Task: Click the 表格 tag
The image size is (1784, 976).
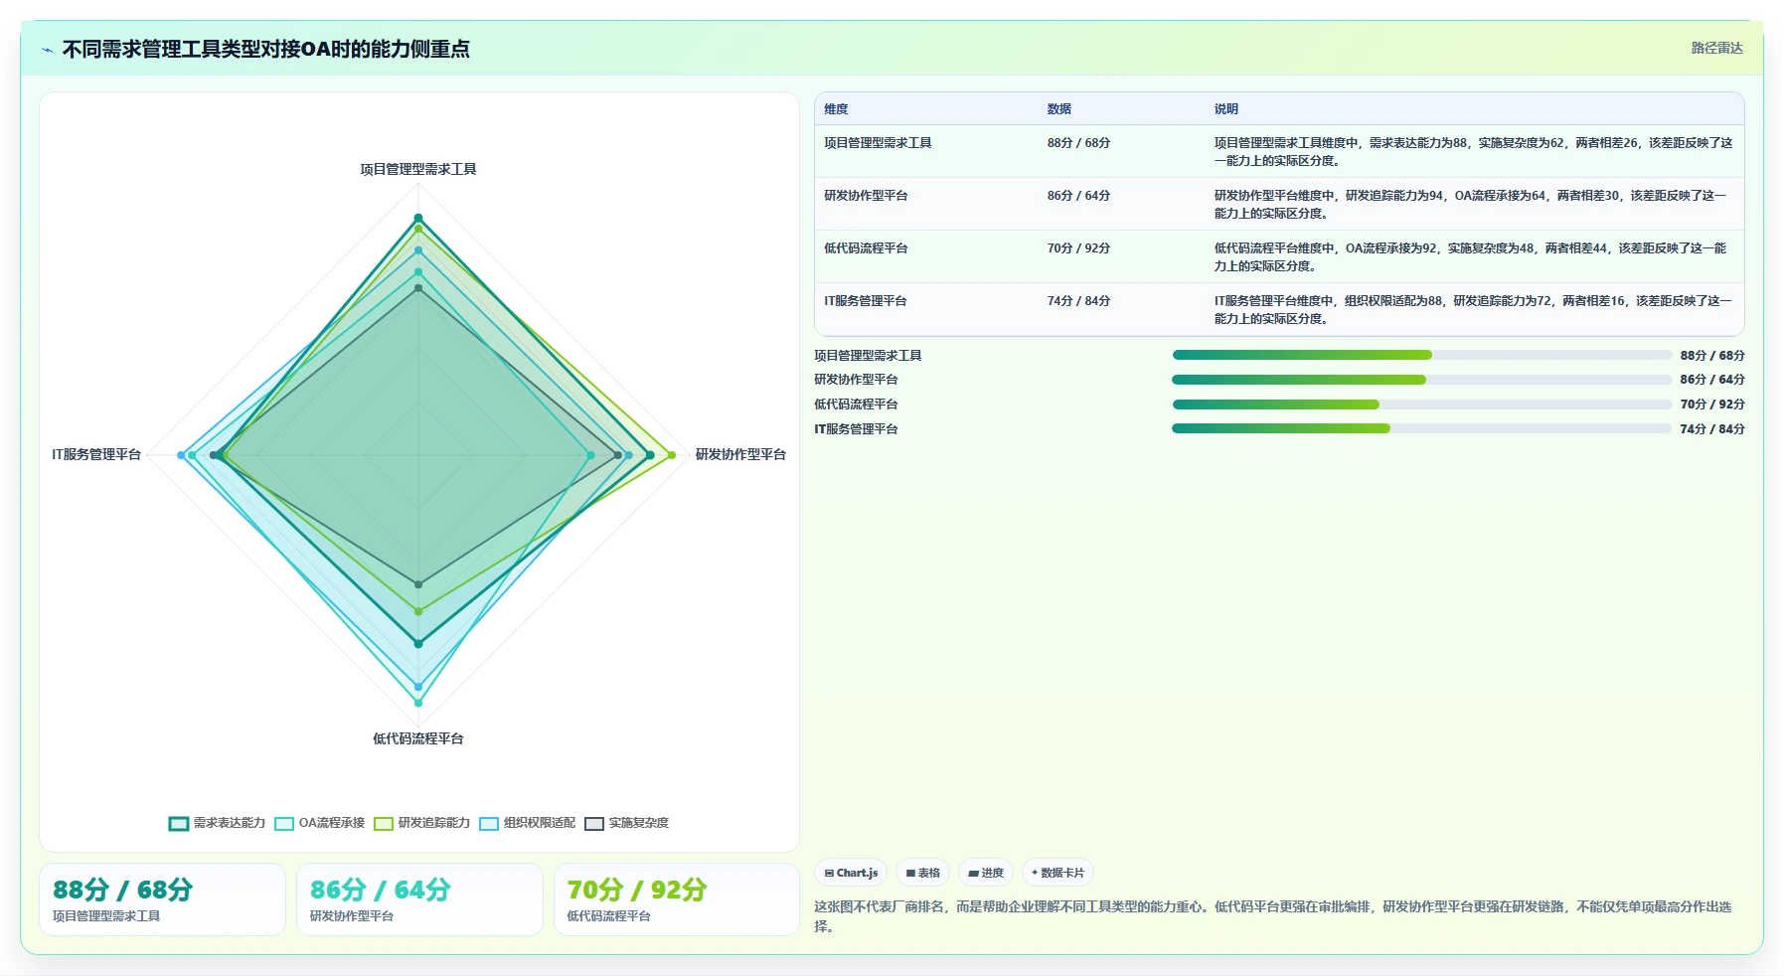Action: point(922,873)
